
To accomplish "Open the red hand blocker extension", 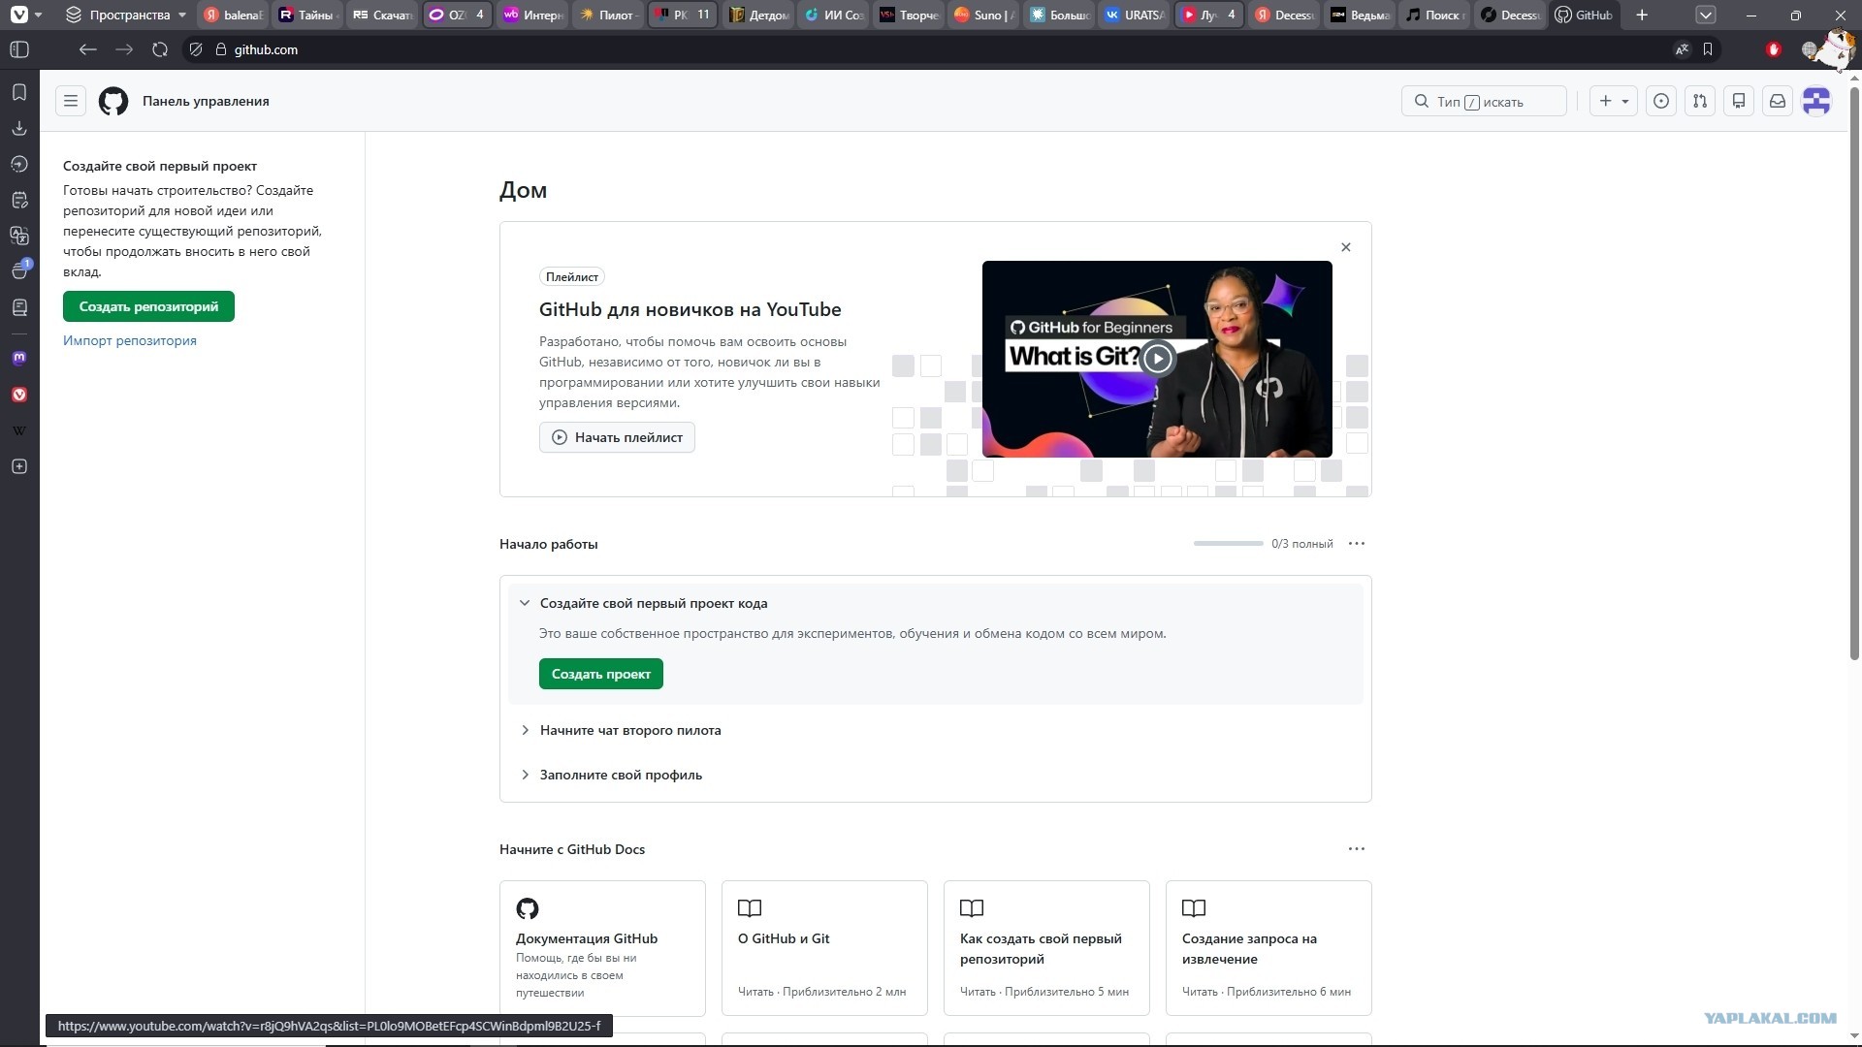I will coord(1774,49).
